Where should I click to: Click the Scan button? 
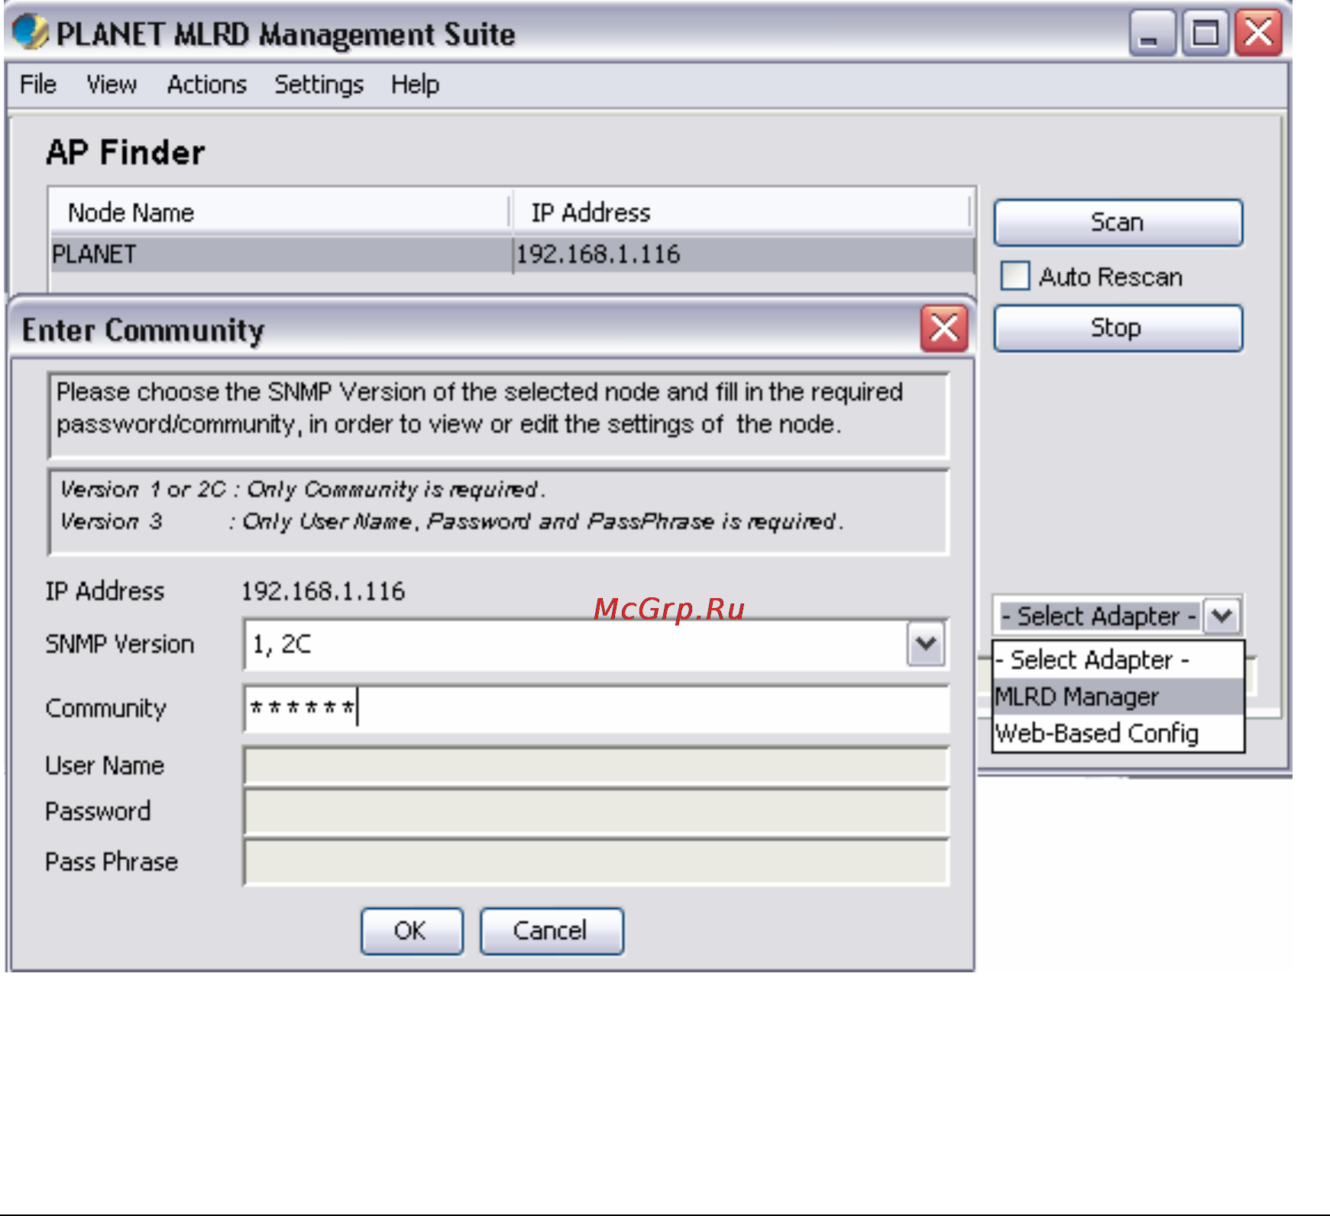point(1118,222)
